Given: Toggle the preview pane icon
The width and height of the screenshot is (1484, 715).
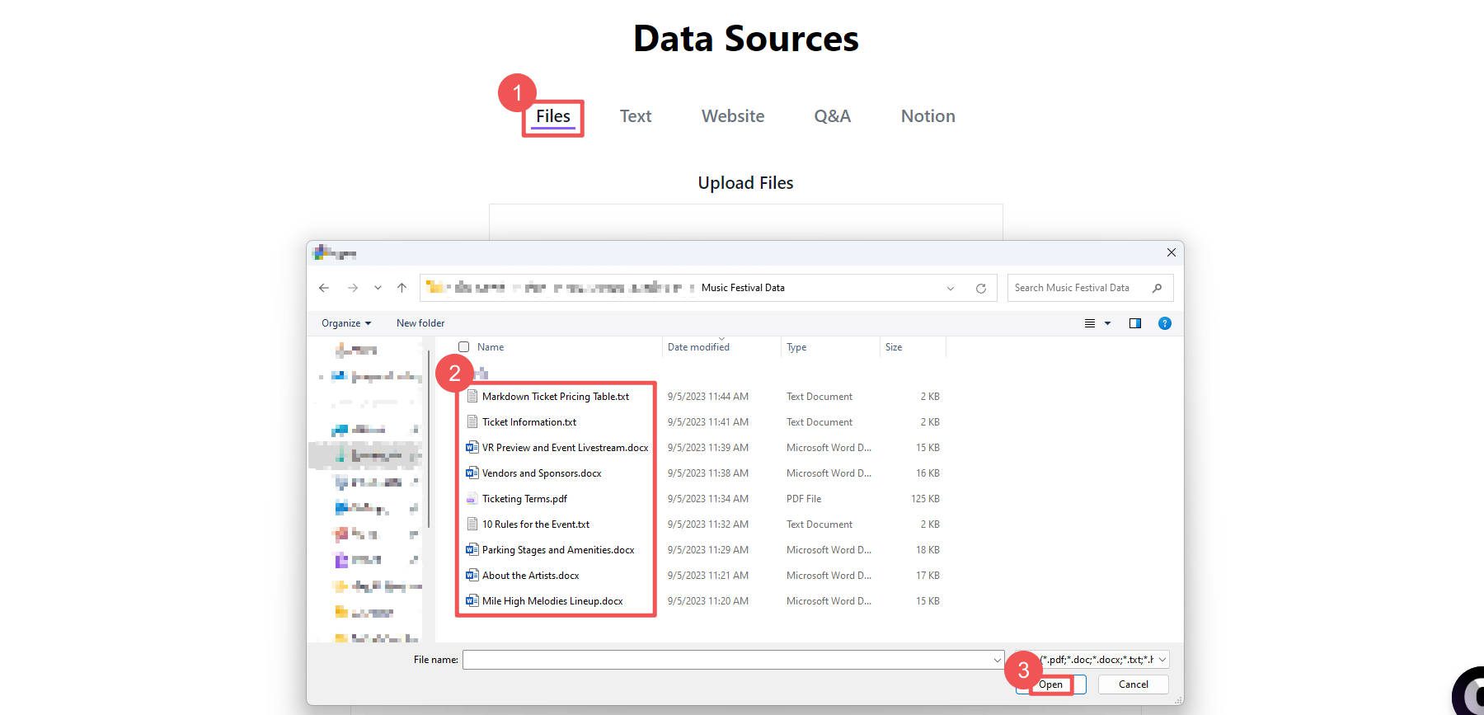Looking at the screenshot, I should pos(1134,323).
